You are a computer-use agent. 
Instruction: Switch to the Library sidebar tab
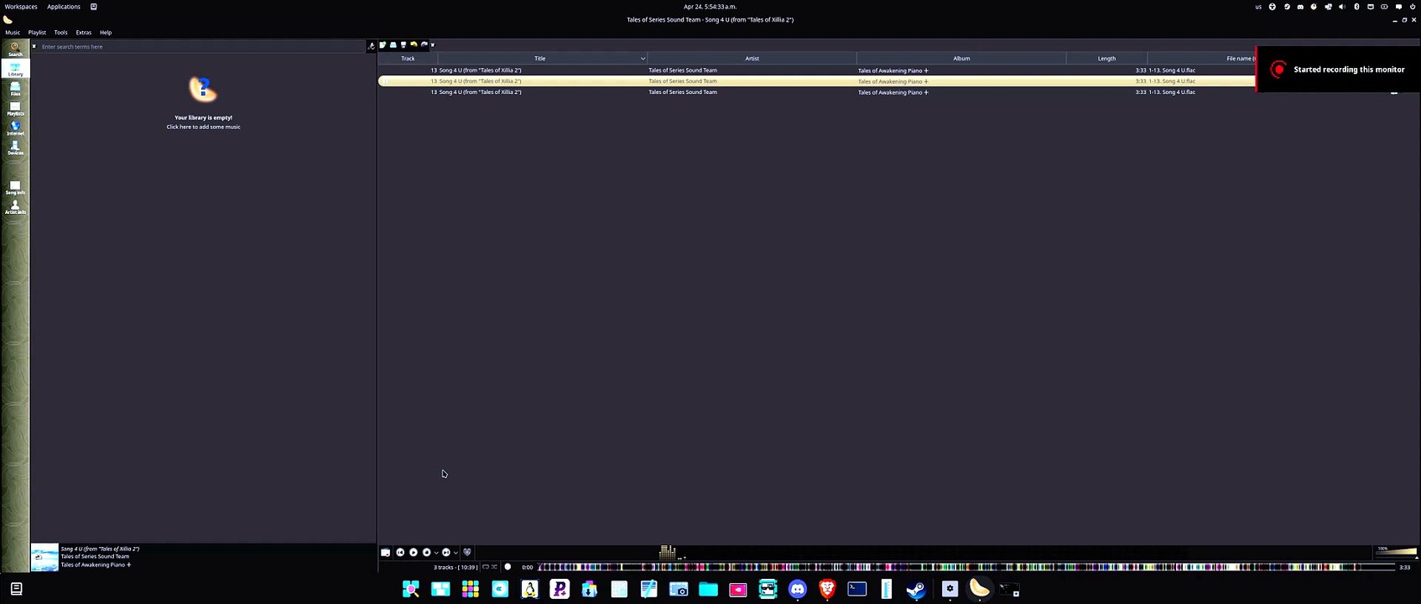15,69
